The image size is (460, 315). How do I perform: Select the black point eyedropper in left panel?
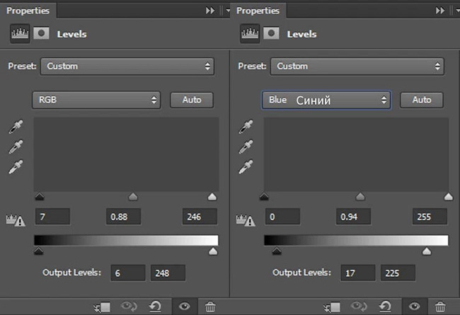pyautogui.click(x=16, y=127)
